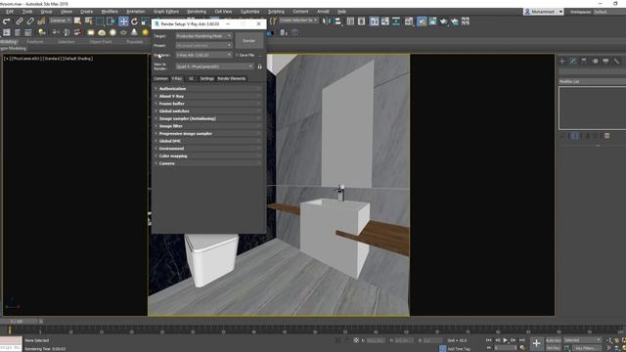This screenshot has height=352, width=626.
Task: Open the Target render mode dropdown
Action: point(203,36)
